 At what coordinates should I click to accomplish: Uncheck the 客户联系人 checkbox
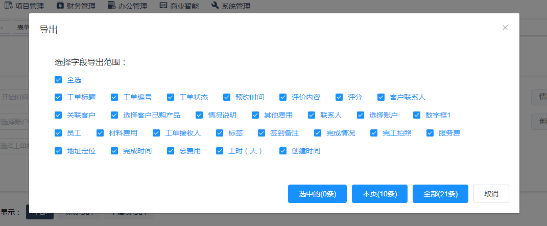point(381,97)
